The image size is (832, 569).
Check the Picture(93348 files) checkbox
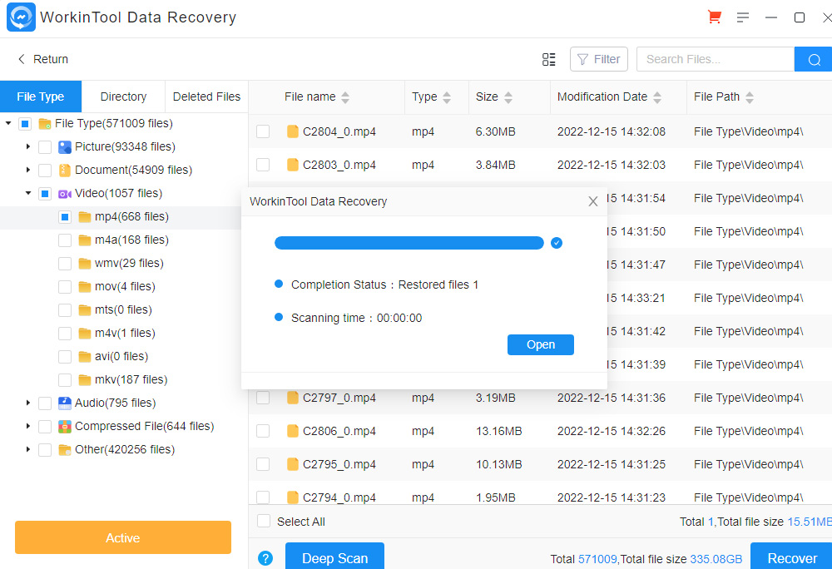click(x=45, y=147)
